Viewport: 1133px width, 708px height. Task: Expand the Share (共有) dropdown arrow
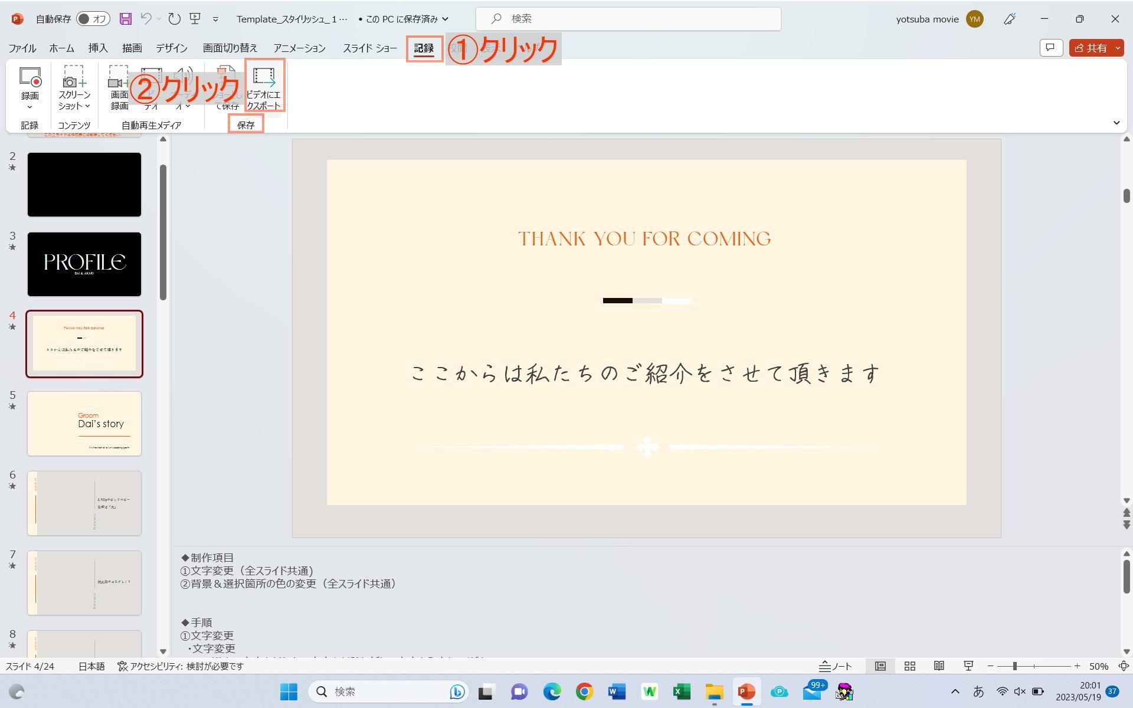tap(1118, 48)
